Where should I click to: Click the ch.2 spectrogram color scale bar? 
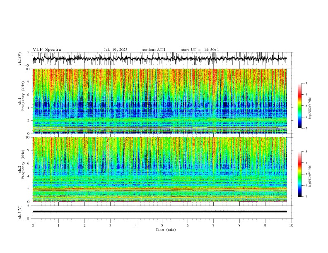point(299,174)
